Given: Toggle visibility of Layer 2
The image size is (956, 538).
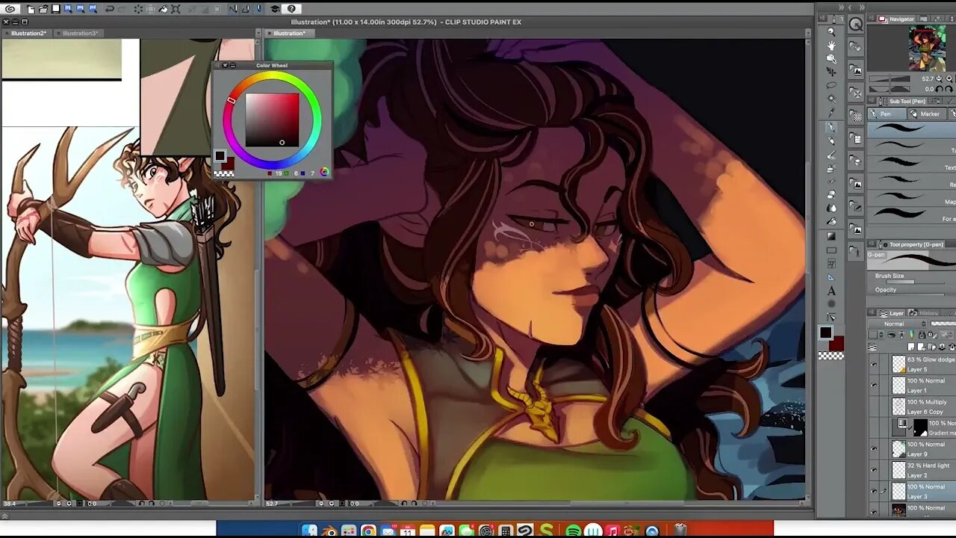Looking at the screenshot, I should tap(874, 469).
